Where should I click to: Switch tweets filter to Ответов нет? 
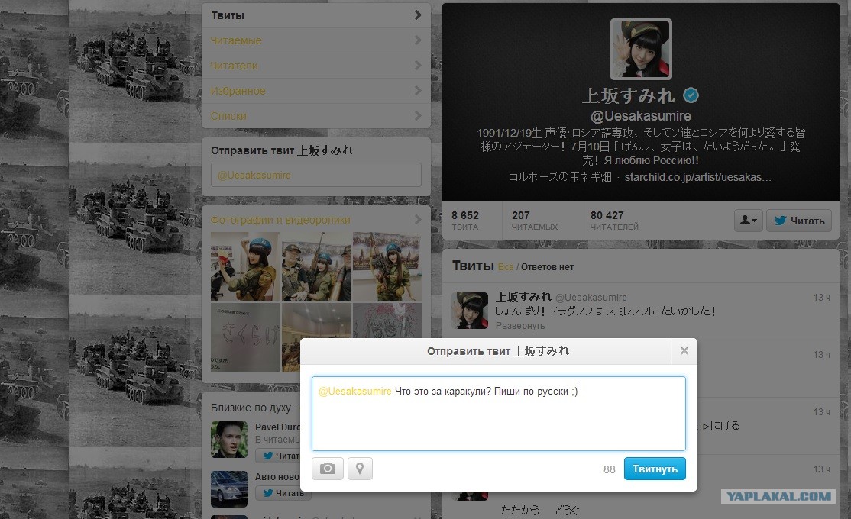click(x=547, y=267)
